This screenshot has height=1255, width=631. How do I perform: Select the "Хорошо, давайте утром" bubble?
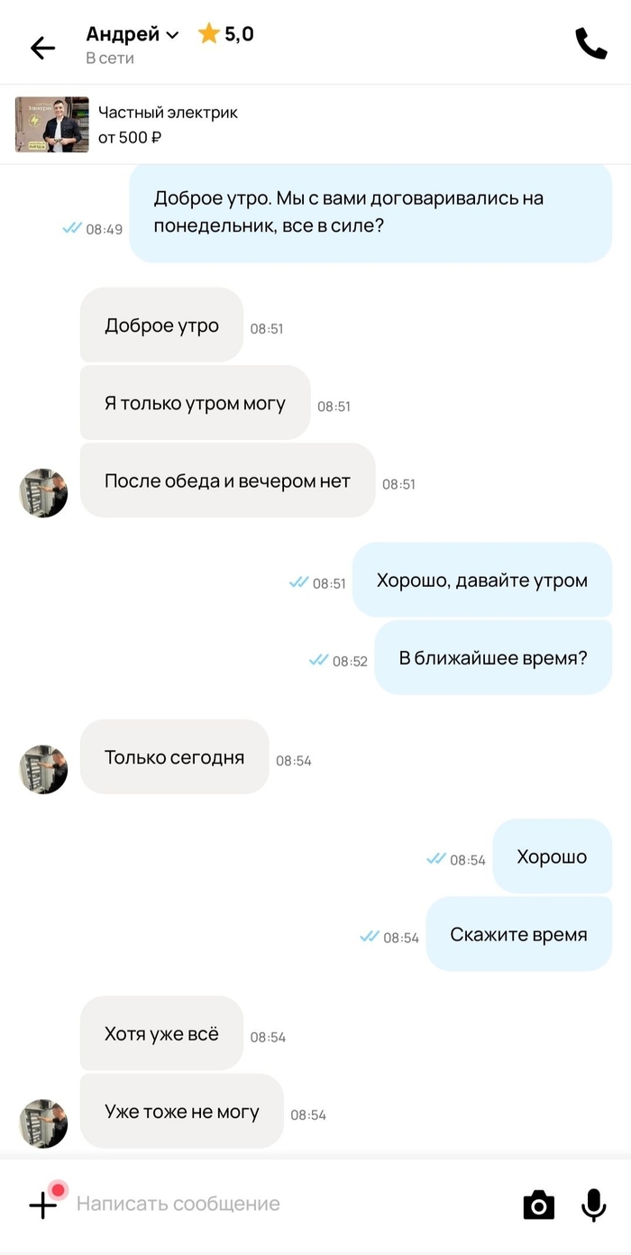pos(482,580)
